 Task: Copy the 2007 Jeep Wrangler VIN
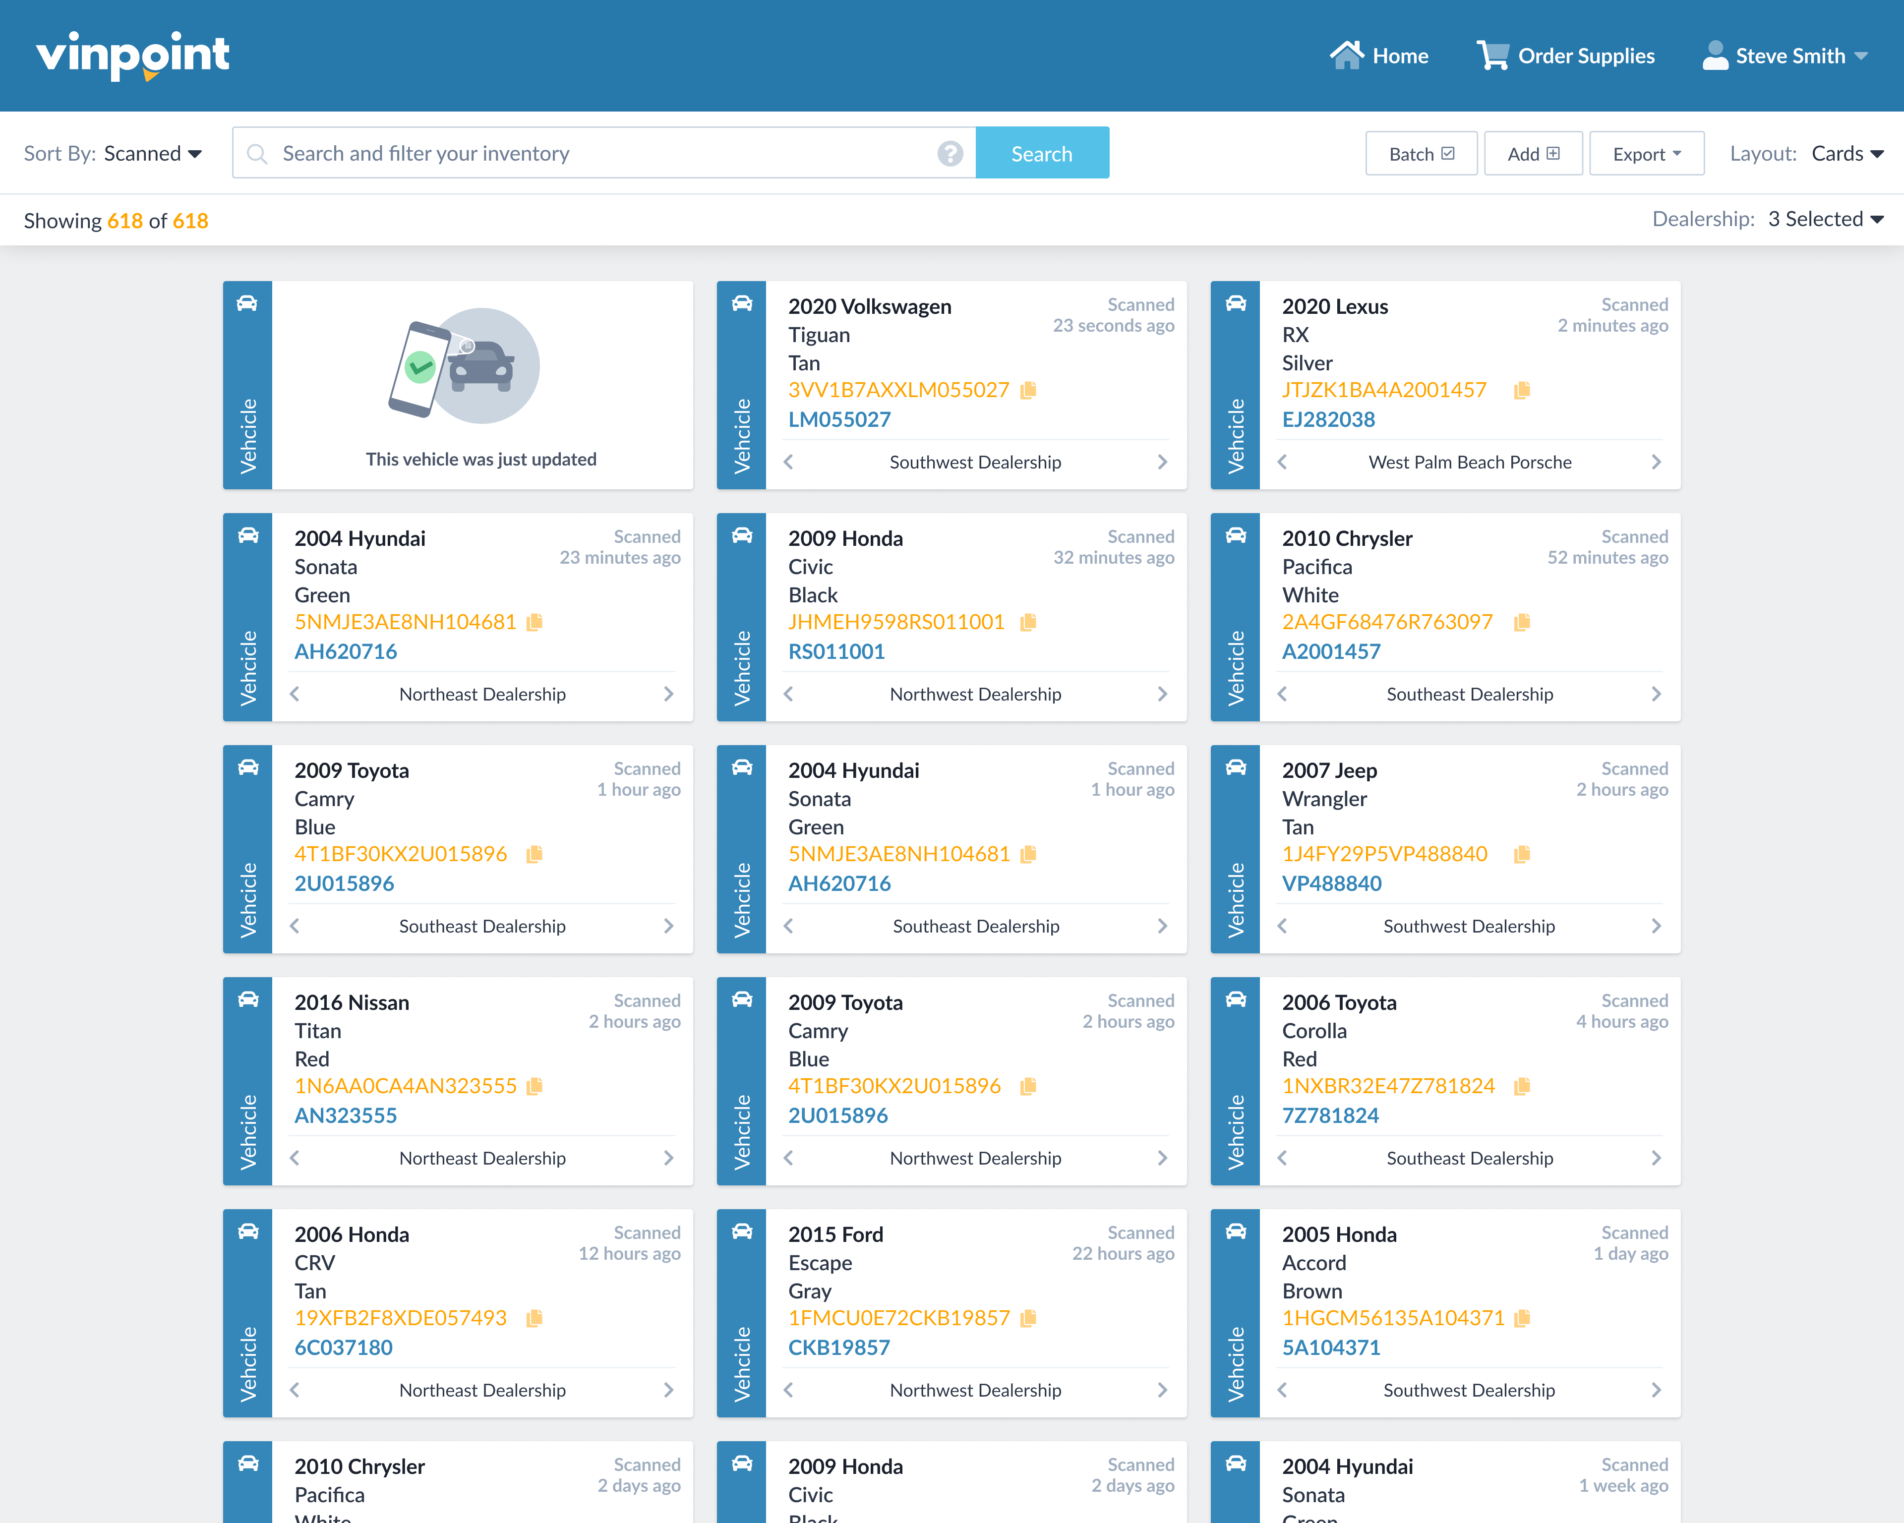tap(1521, 854)
